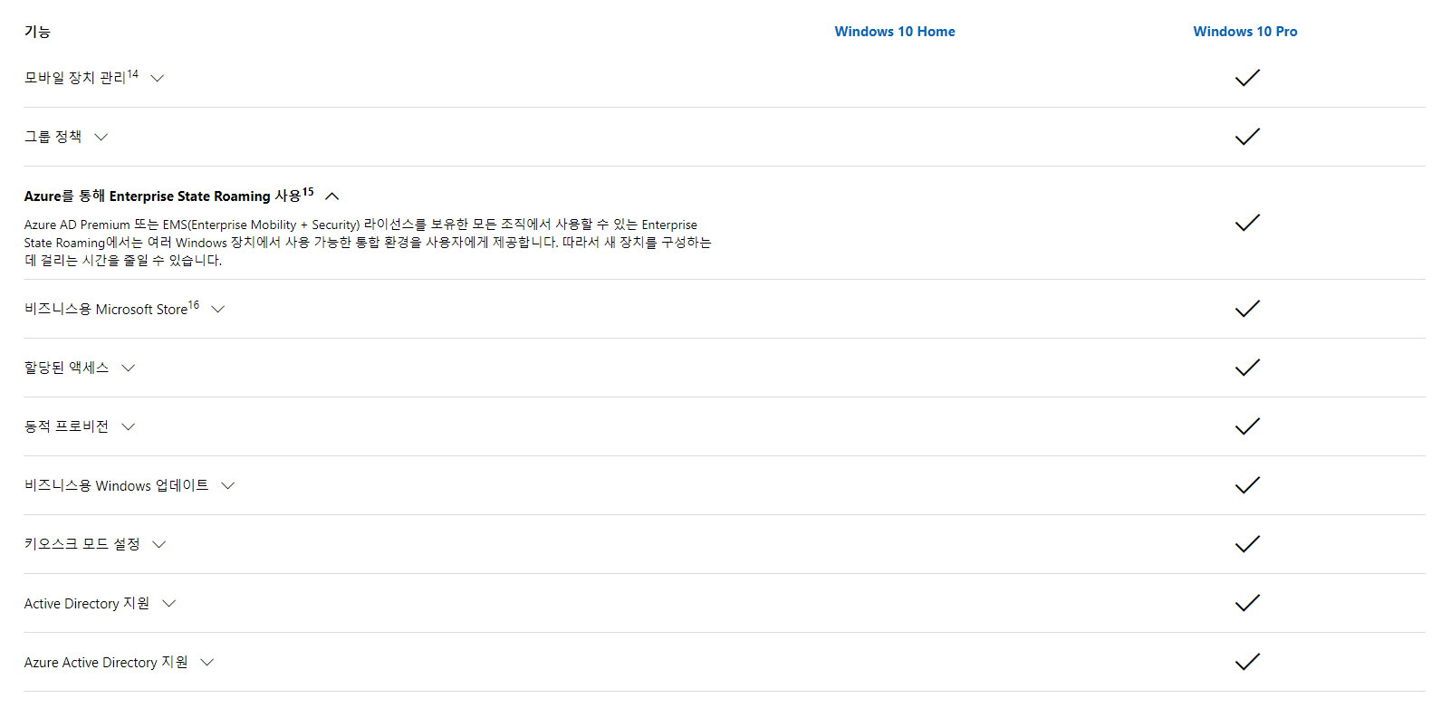Image resolution: width=1451 pixels, height=708 pixels.
Task: Click the Pro checkmark for Windows 업데이트
Action: [1247, 485]
